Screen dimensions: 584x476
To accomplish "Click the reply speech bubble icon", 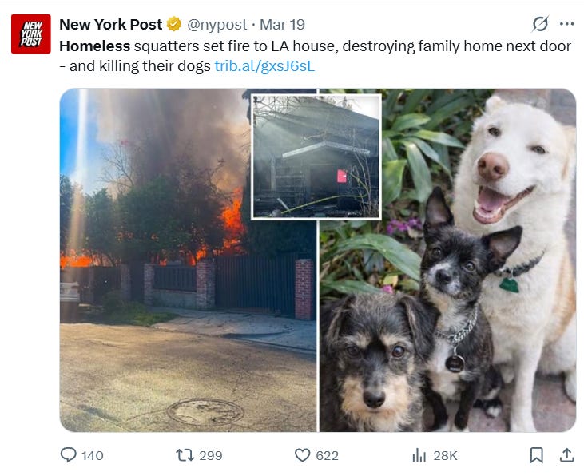I will pyautogui.click(x=68, y=454).
